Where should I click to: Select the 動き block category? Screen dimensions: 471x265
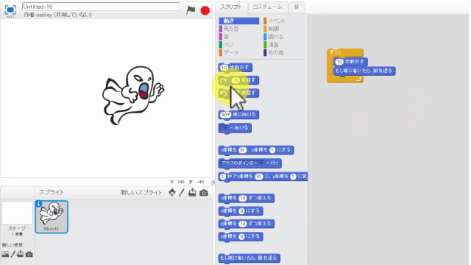click(239, 21)
